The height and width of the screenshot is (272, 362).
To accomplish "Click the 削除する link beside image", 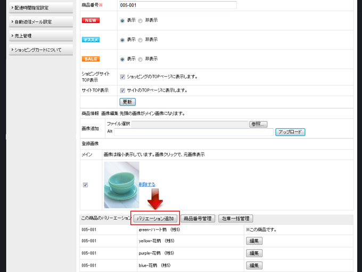I will pyautogui.click(x=147, y=184).
